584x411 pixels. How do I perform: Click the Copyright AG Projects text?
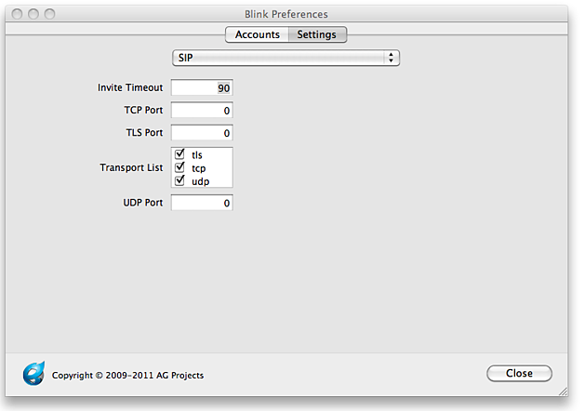tap(127, 376)
